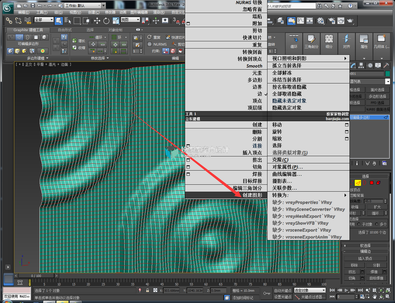Select the 子对象 radio button
Viewport: 395px width, 303px height.
pos(359,224)
